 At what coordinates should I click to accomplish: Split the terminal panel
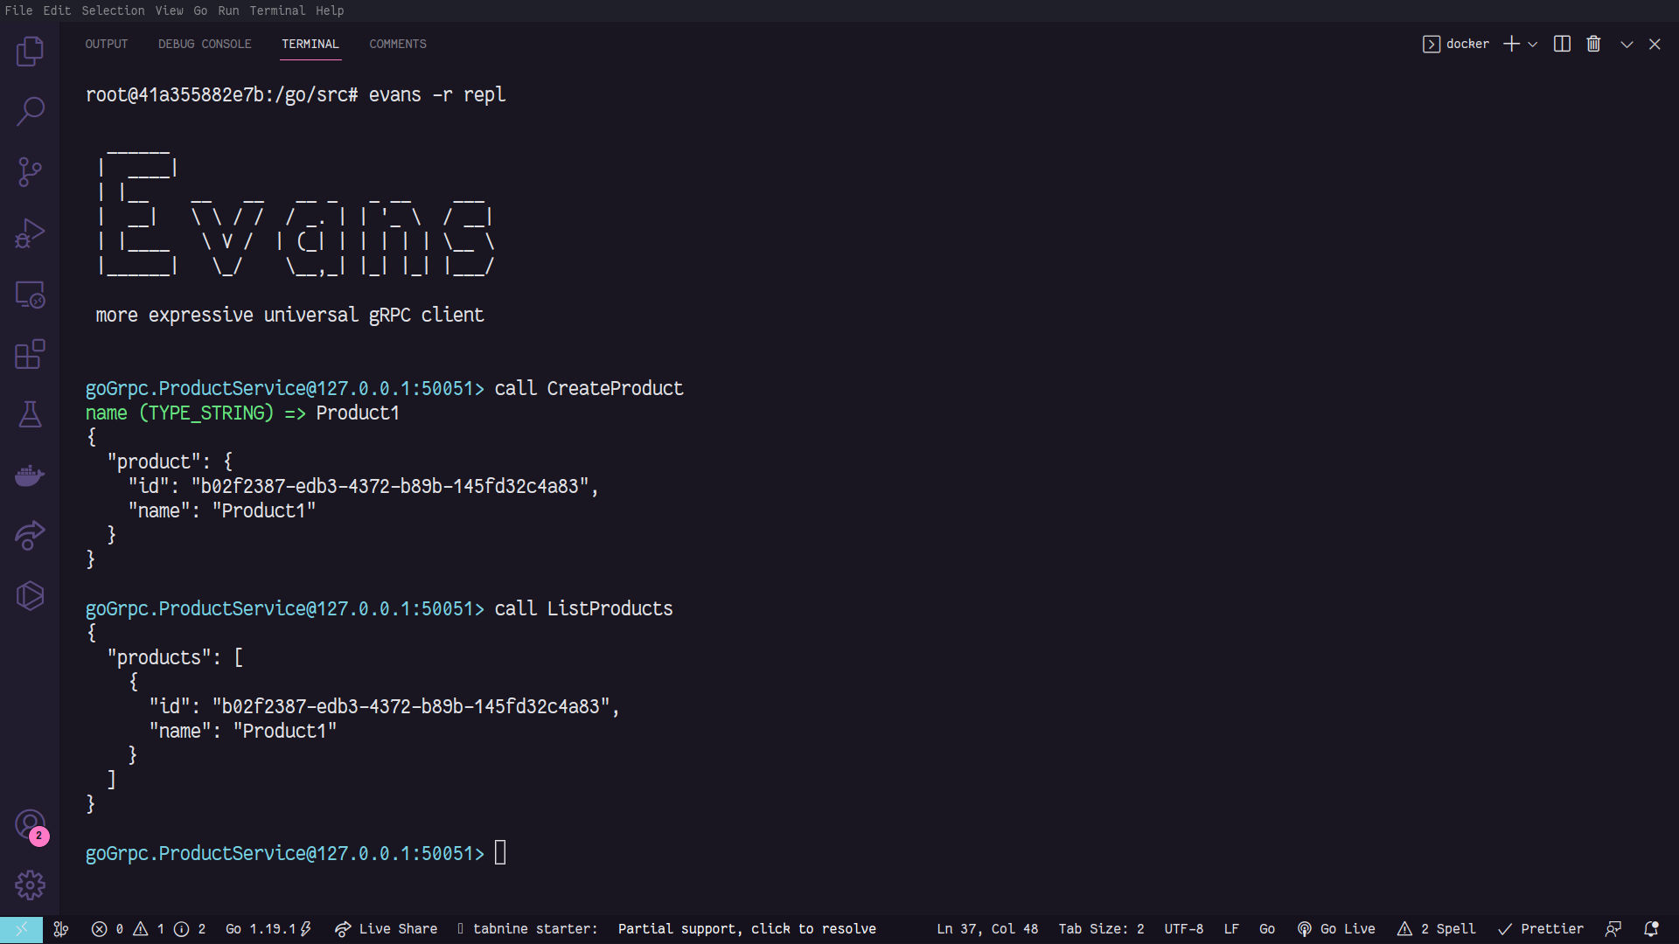[1562, 44]
